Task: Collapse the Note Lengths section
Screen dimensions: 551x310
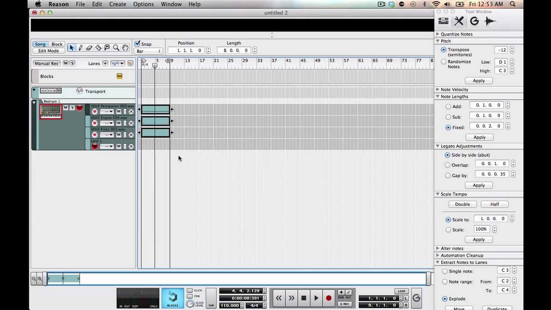Action: tap(437, 96)
